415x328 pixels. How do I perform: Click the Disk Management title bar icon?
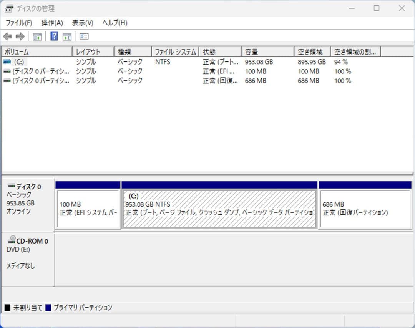8,8
